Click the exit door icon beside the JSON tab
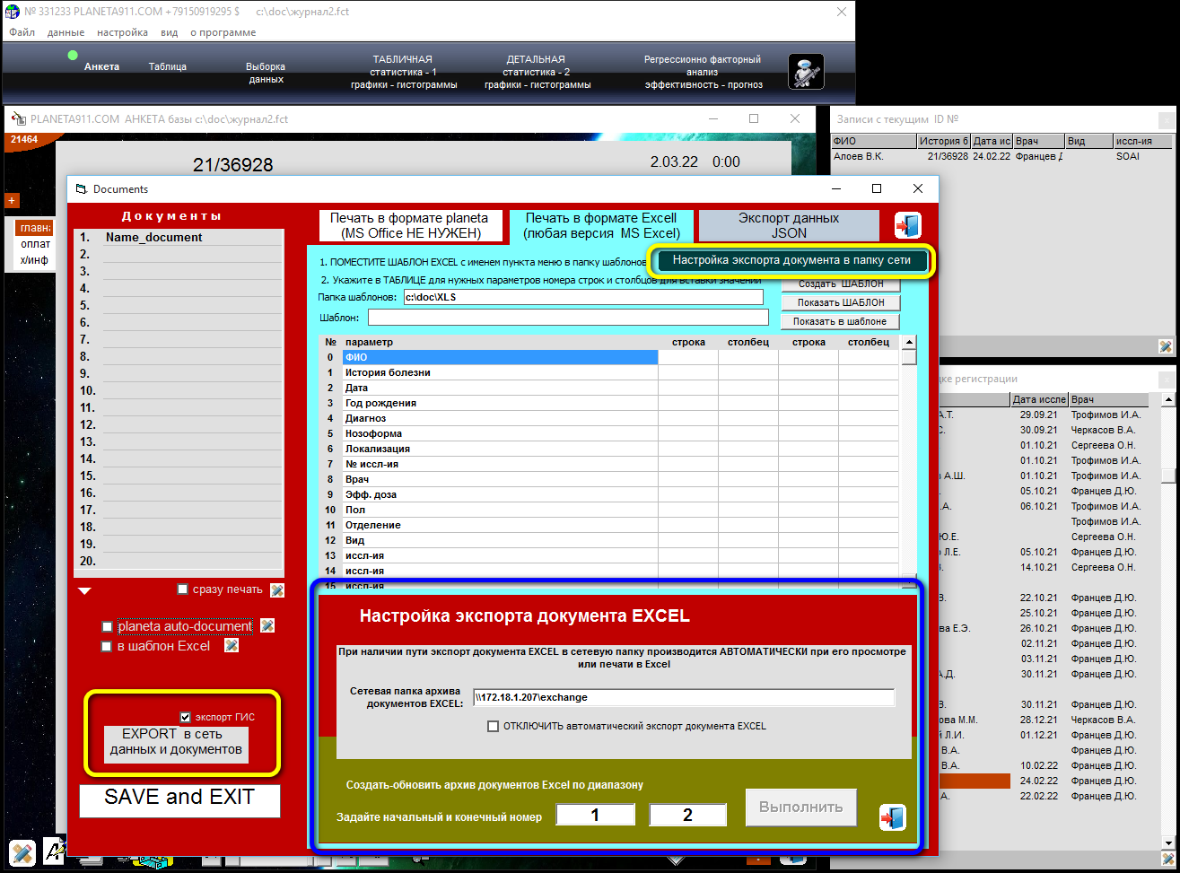 907,225
